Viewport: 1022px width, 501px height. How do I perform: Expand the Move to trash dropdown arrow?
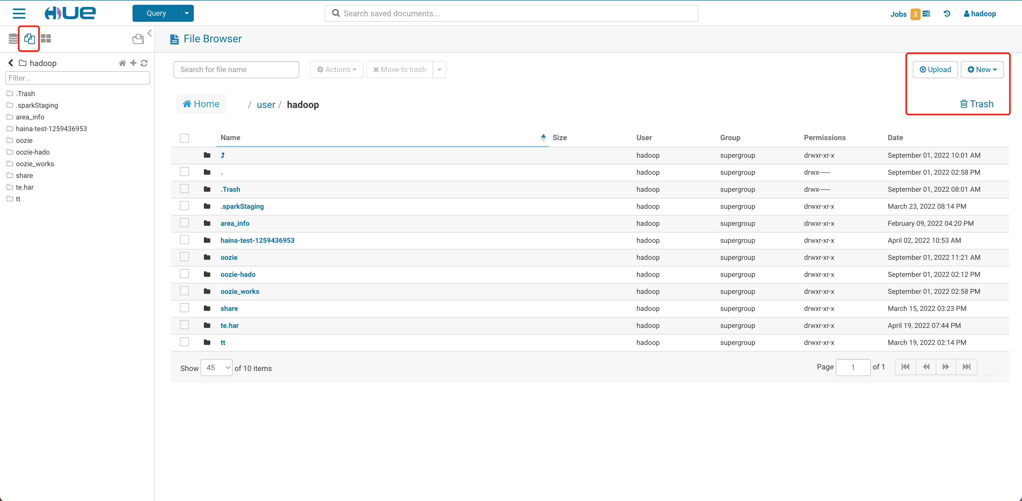(x=439, y=70)
